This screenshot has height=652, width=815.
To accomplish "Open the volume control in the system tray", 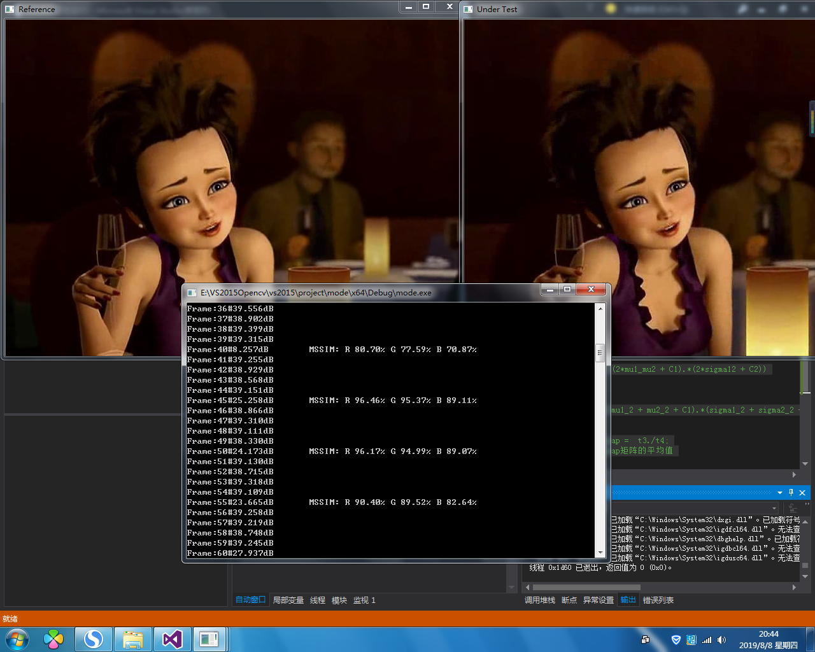I will click(x=721, y=640).
